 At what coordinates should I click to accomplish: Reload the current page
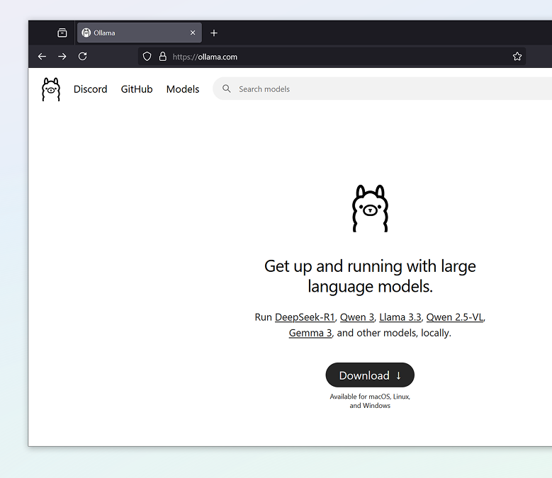(x=83, y=56)
